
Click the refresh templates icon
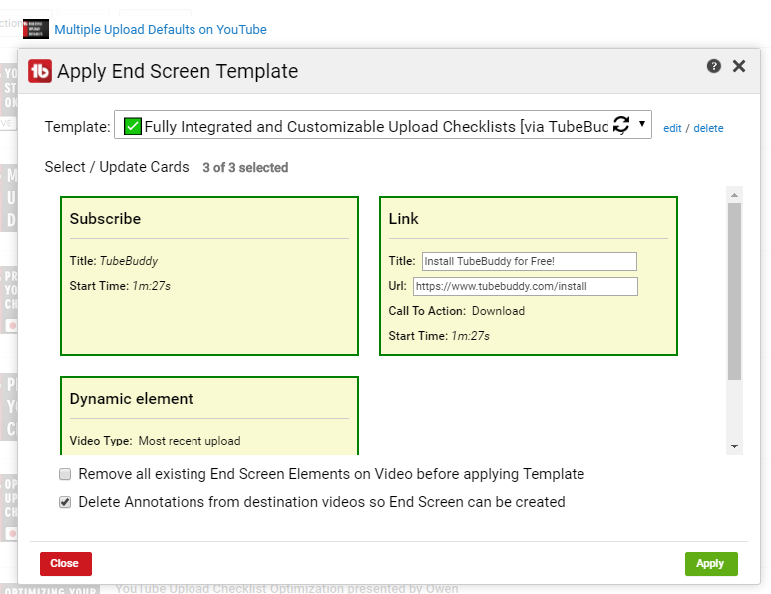[x=621, y=125]
